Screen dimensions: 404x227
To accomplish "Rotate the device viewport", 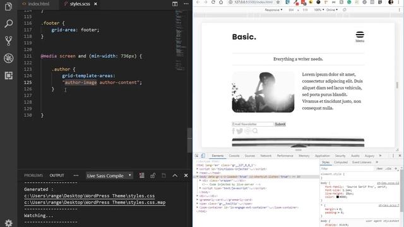I will tap(345, 10).
